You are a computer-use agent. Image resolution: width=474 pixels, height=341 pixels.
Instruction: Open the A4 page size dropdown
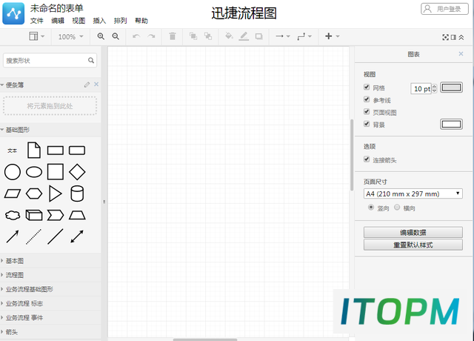coord(413,193)
